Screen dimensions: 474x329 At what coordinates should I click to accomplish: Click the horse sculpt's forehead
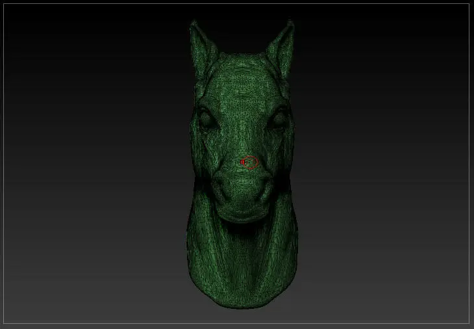coord(242,82)
